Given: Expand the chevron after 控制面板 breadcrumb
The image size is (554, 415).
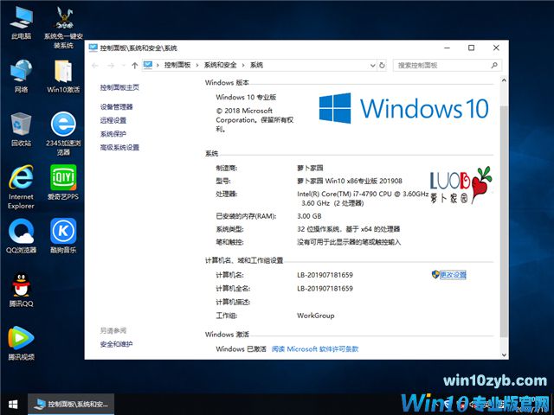Looking at the screenshot, I should pos(197,65).
